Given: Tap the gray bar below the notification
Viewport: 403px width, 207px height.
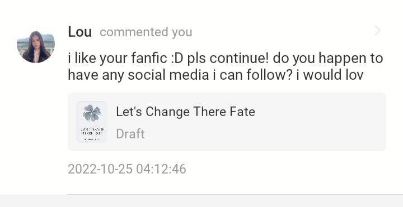Looking at the screenshot, I should 201,201.
